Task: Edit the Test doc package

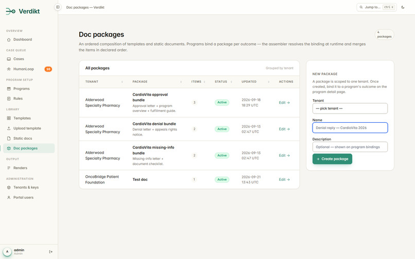Action: (x=284, y=179)
